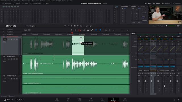The image size is (182, 102).
Task: Click the icon next to the waveform tool
Action: (x=110, y=30)
